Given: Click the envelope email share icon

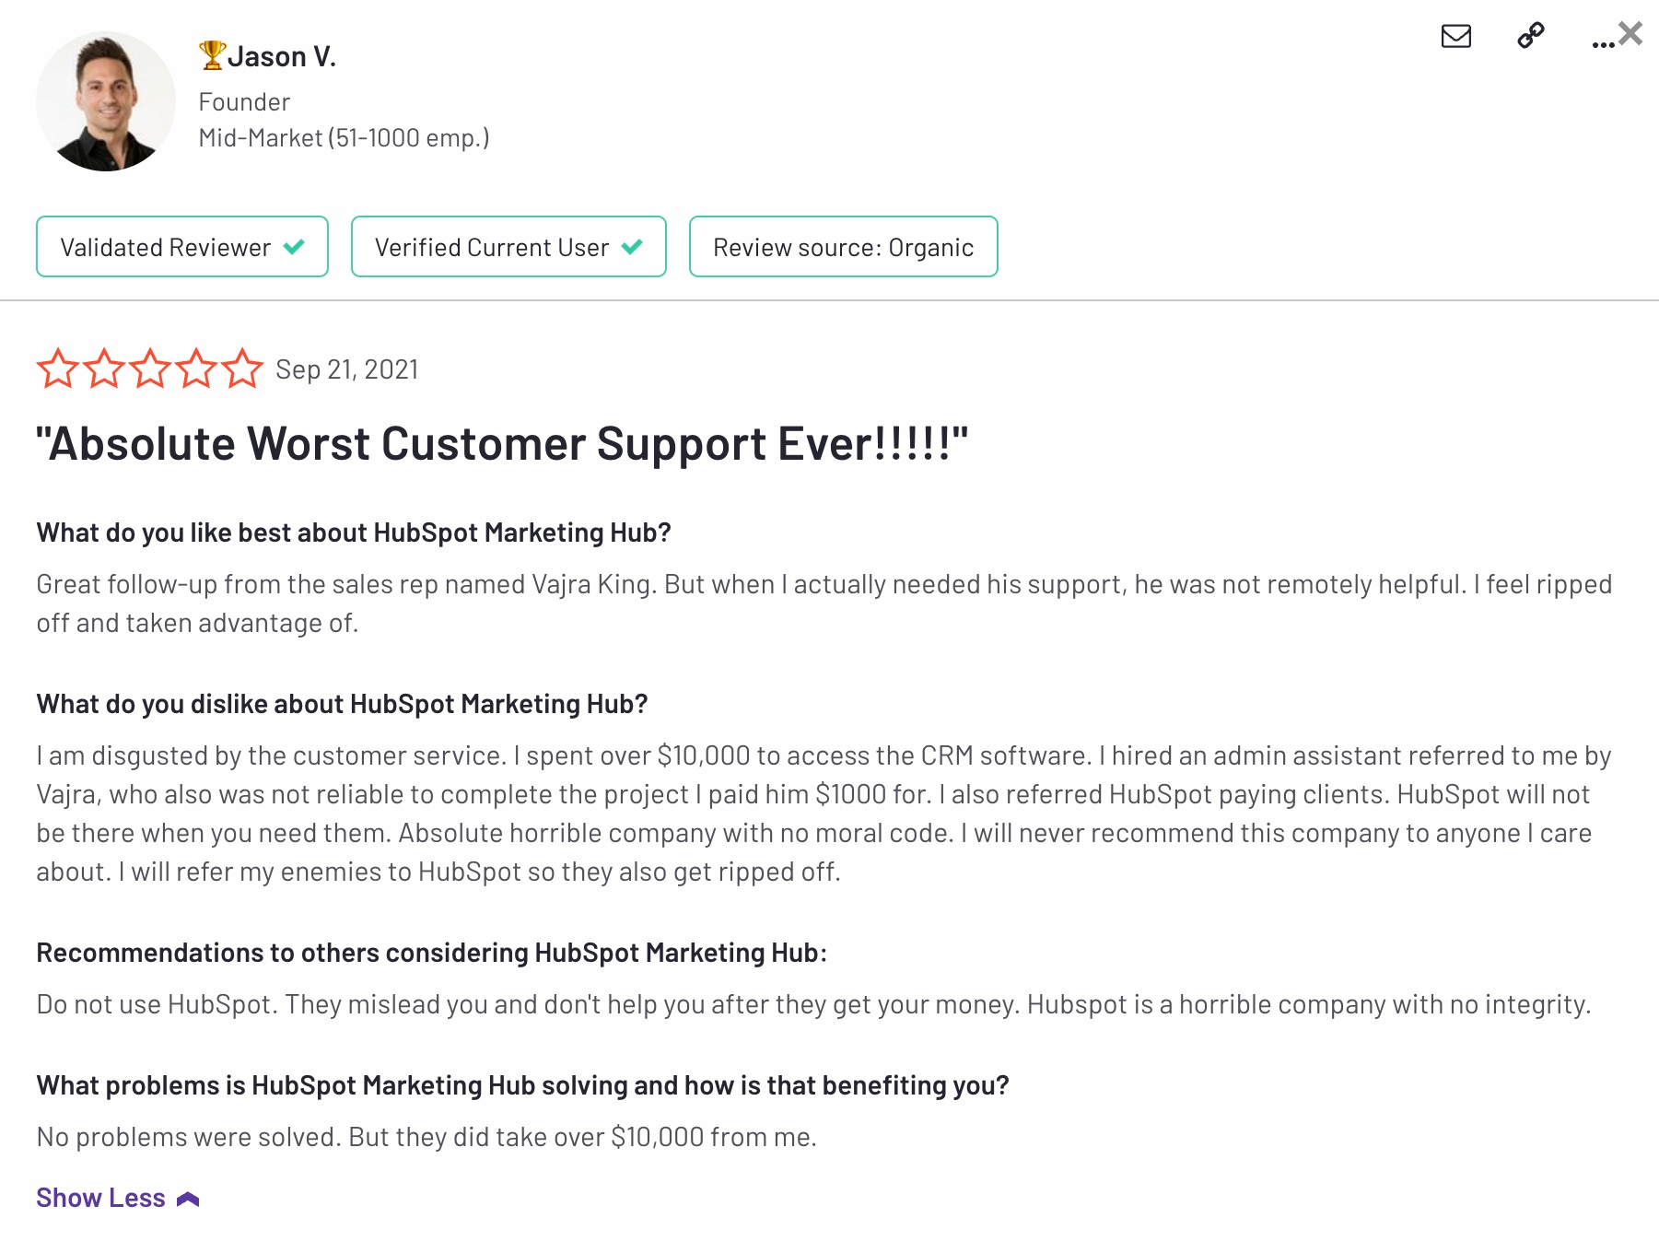Looking at the screenshot, I should tap(1455, 38).
